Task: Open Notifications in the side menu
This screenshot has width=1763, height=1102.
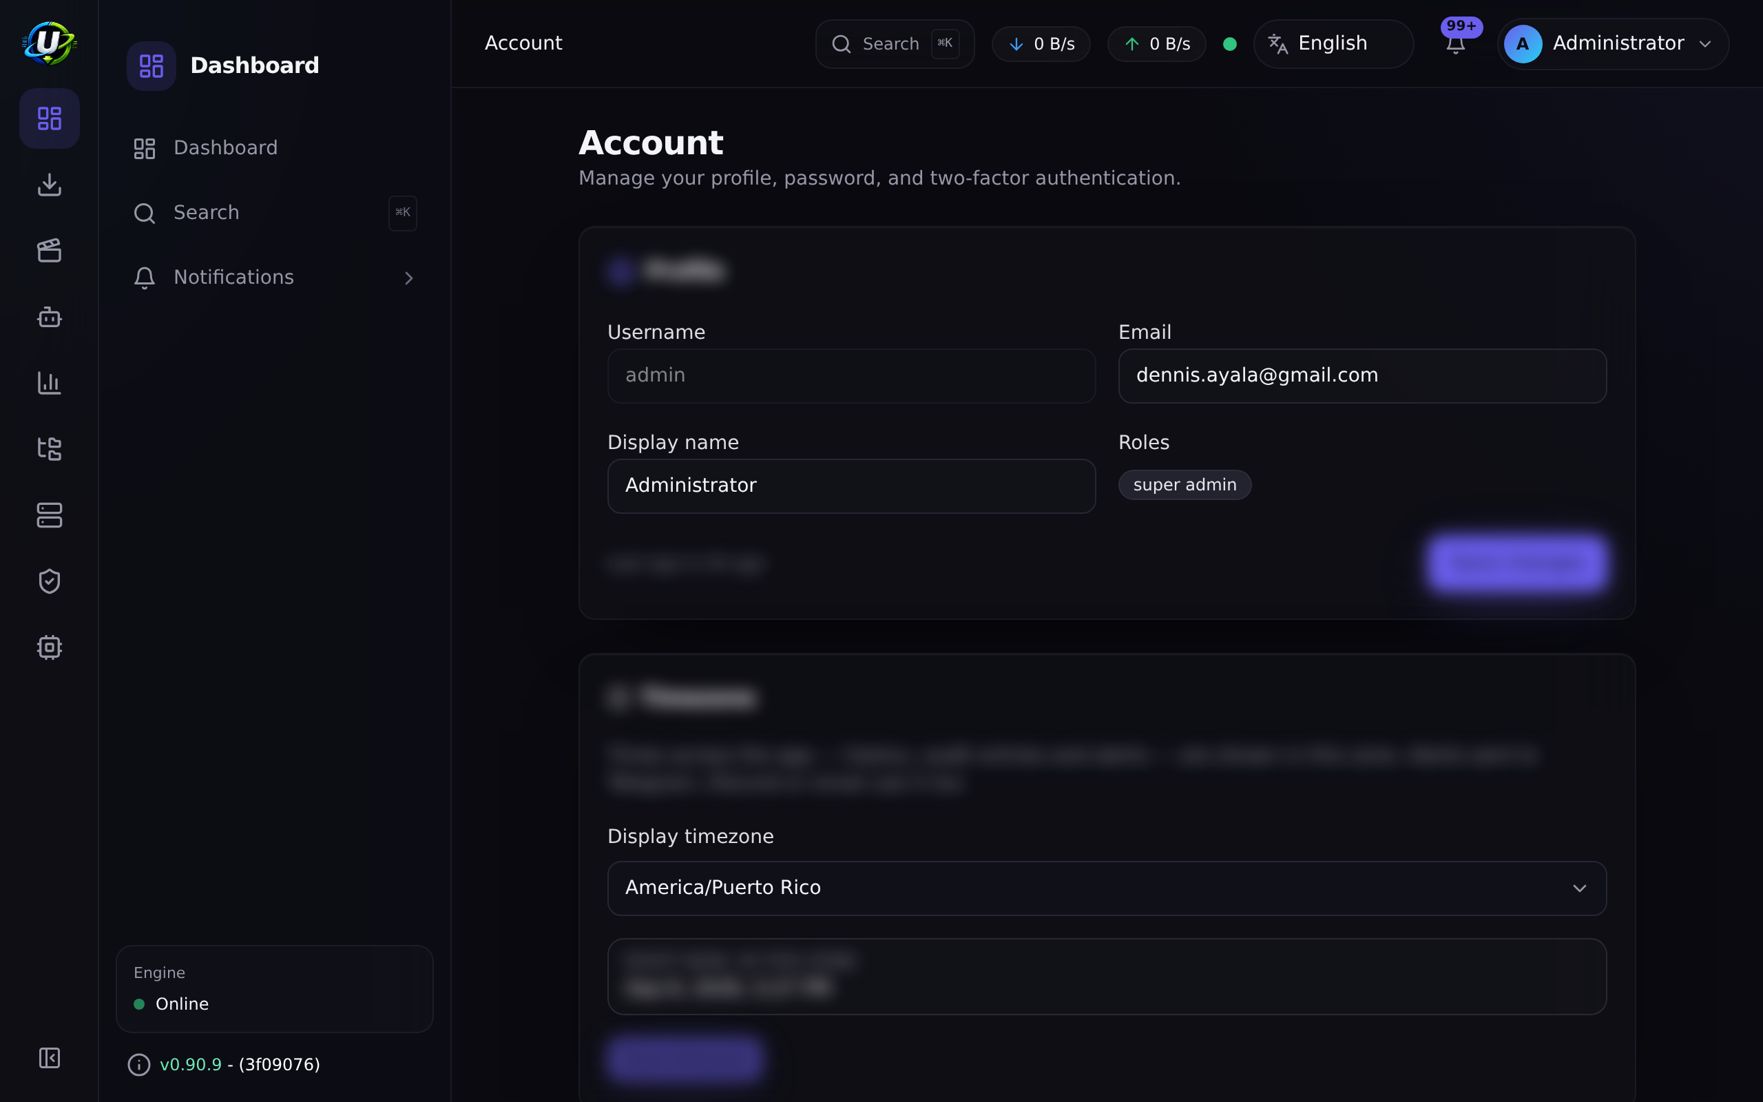Action: click(275, 278)
